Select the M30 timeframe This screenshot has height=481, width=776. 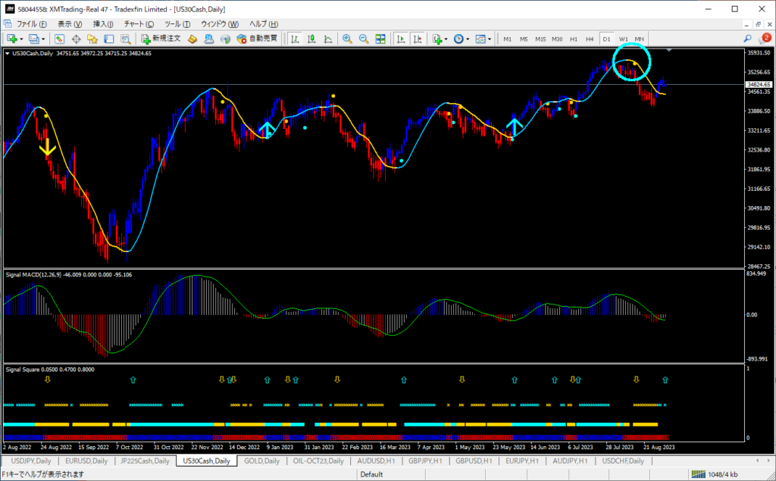click(x=557, y=39)
